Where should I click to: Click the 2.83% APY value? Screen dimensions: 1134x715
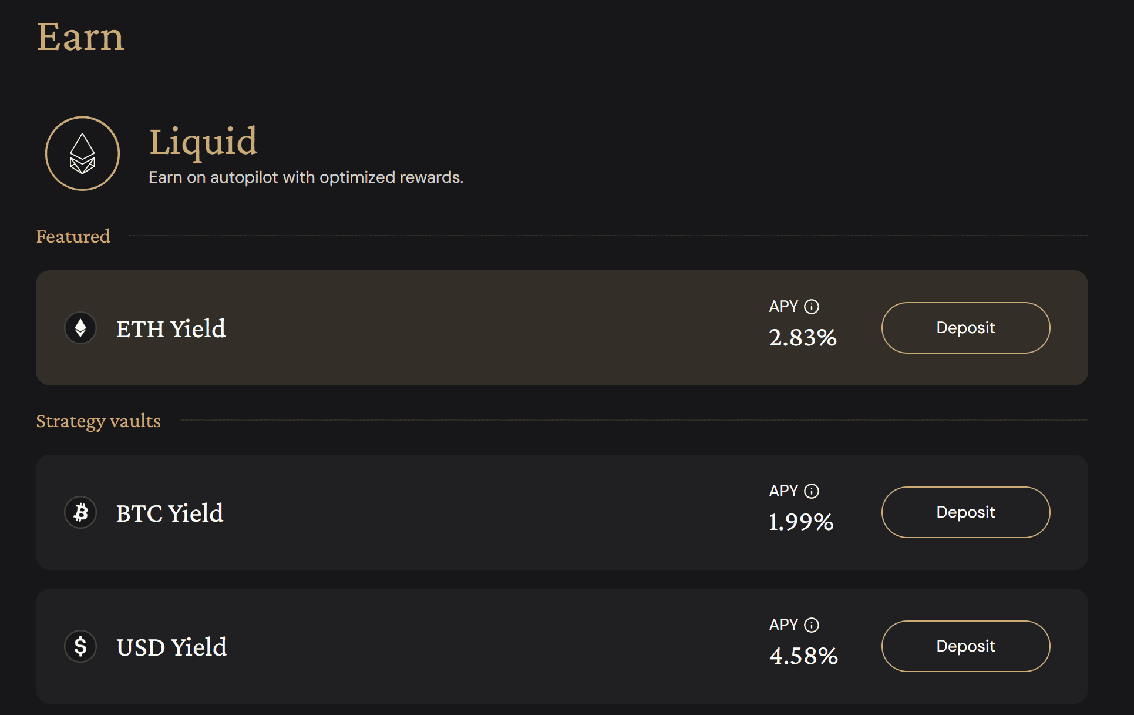pyautogui.click(x=803, y=338)
